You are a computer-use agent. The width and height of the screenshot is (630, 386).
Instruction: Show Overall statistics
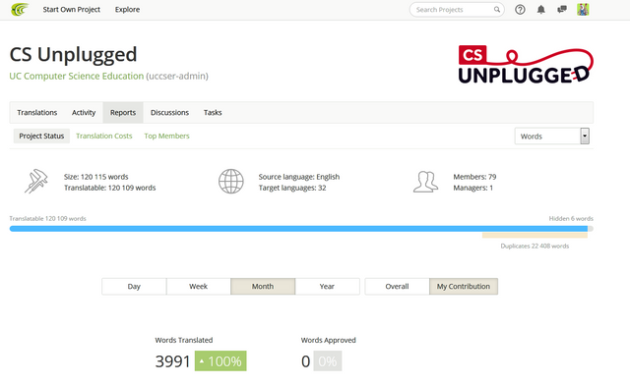point(397,286)
